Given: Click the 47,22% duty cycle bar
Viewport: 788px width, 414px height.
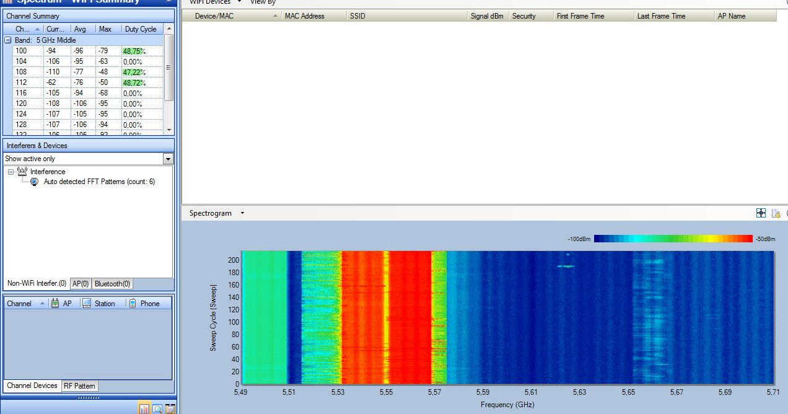Looking at the screenshot, I should (x=132, y=73).
